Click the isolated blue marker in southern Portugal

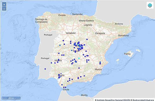click(45, 69)
